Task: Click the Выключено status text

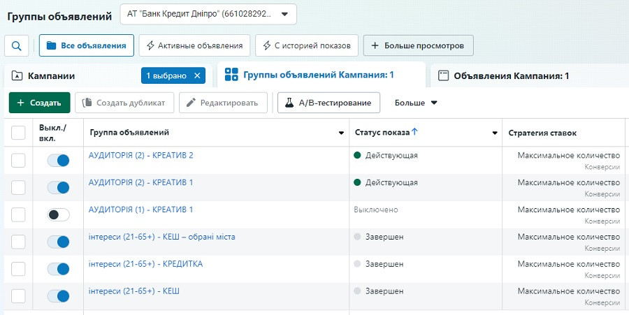Action: point(376,210)
